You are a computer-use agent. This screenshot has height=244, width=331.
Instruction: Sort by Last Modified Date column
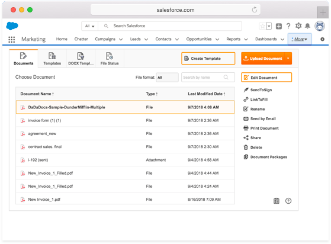click(x=207, y=94)
